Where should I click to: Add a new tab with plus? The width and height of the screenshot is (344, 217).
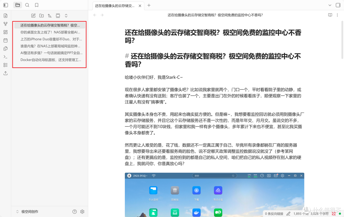(x=149, y=5)
